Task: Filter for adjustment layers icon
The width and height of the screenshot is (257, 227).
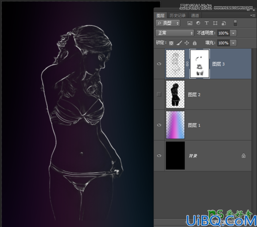Action: tap(198, 23)
